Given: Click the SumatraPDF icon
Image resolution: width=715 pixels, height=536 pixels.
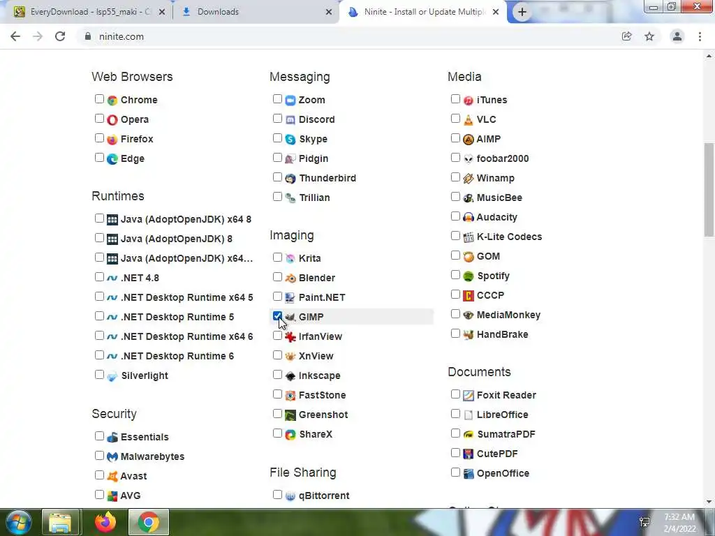Looking at the screenshot, I should [469, 434].
